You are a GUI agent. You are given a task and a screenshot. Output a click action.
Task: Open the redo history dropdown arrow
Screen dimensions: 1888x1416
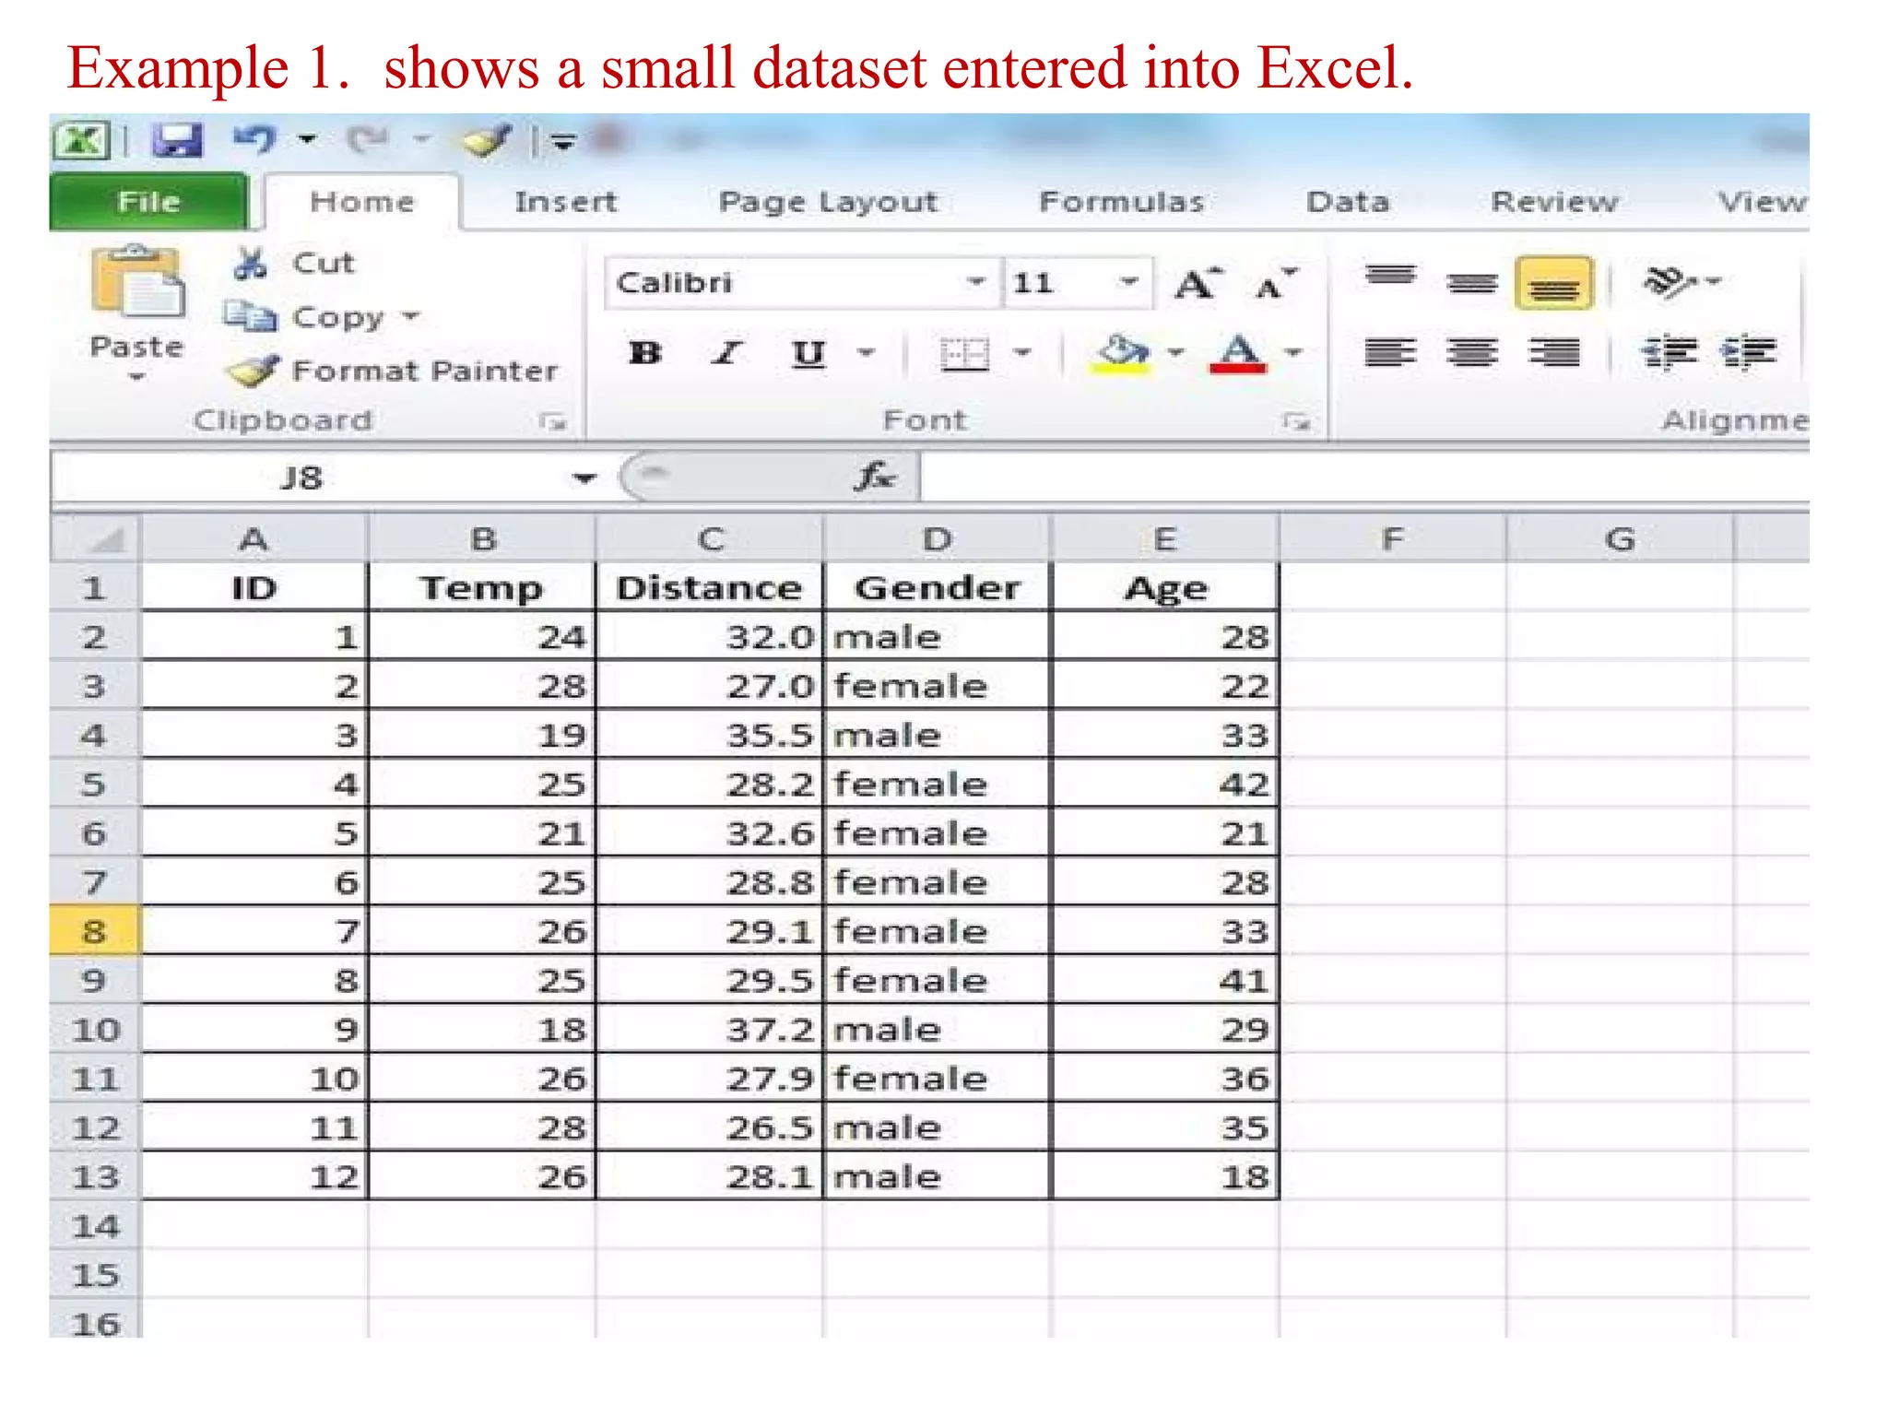[x=421, y=140]
